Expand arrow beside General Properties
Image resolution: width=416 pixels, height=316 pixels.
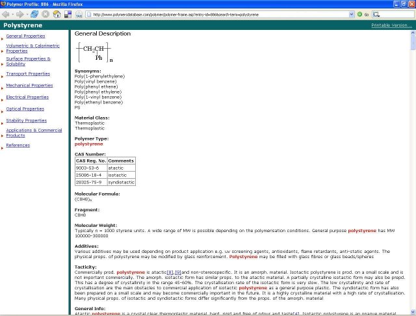tap(3, 39)
